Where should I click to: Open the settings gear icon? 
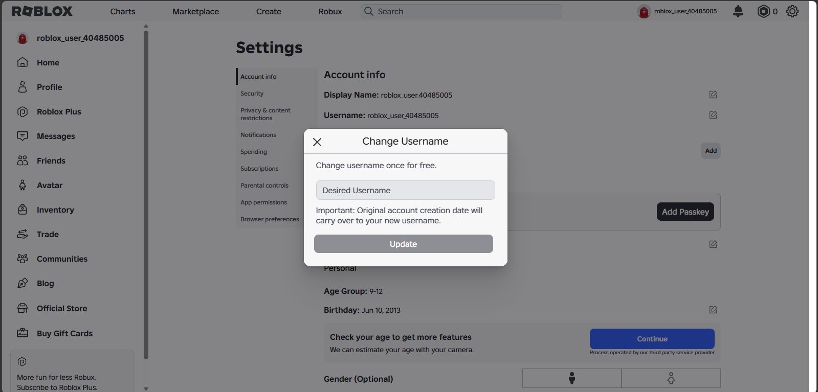point(792,11)
